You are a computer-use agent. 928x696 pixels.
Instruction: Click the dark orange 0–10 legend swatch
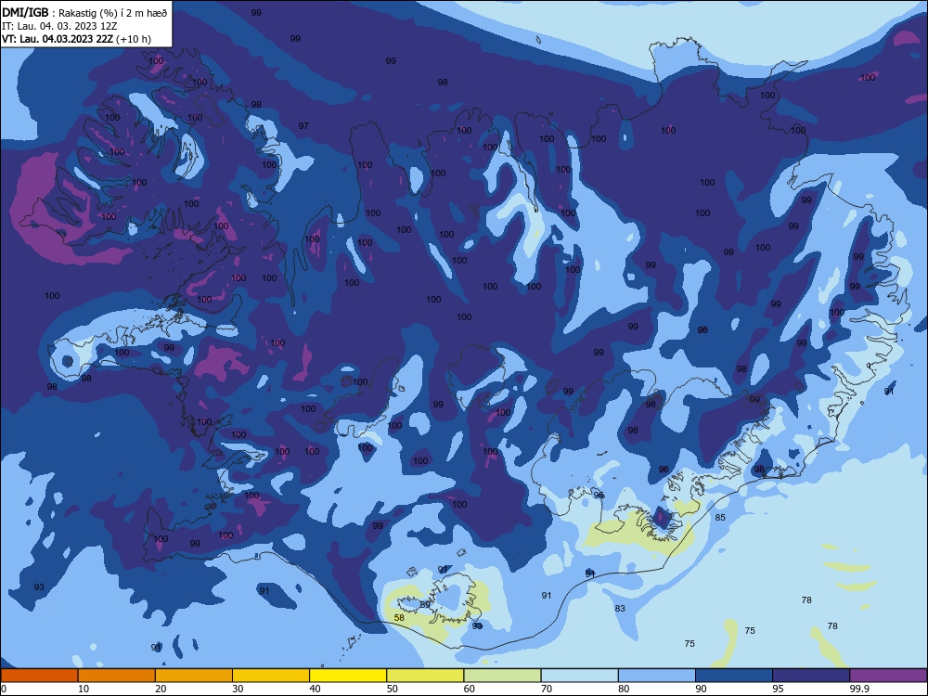39,676
